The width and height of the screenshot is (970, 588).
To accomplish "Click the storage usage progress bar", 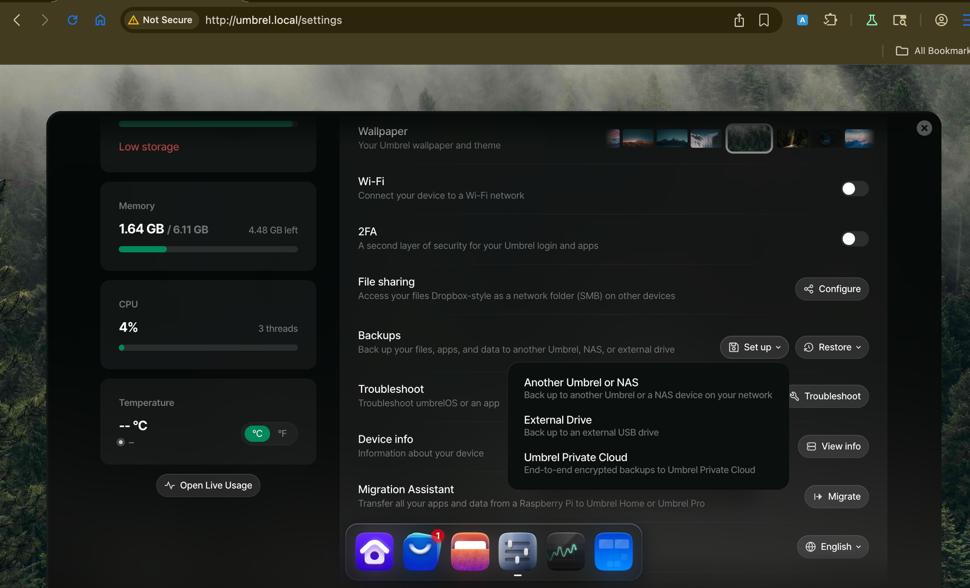I will (208, 124).
